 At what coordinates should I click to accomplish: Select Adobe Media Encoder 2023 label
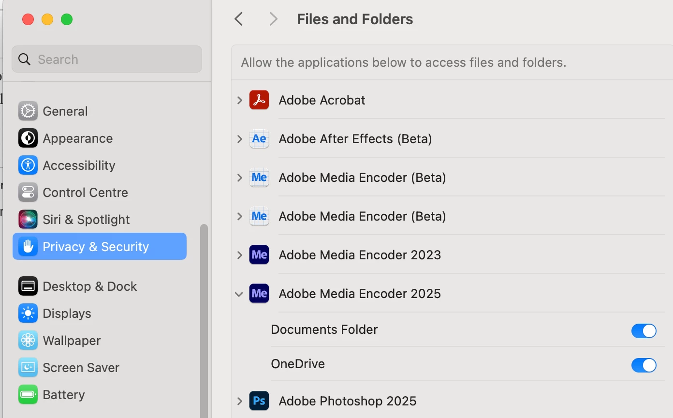pyautogui.click(x=360, y=255)
